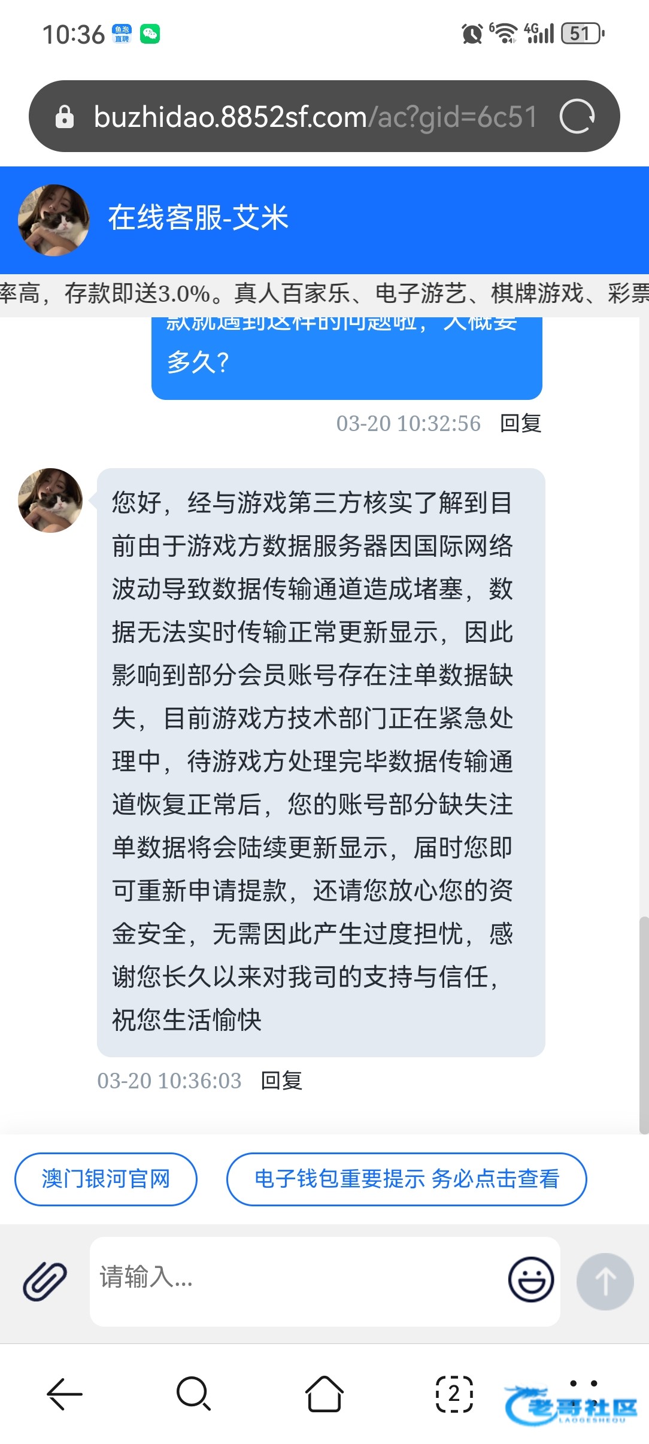Open the 澳门银河官网 quick link
The width and height of the screenshot is (649, 1444).
tap(106, 1179)
